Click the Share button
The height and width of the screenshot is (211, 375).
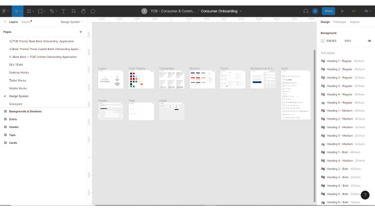pos(329,11)
